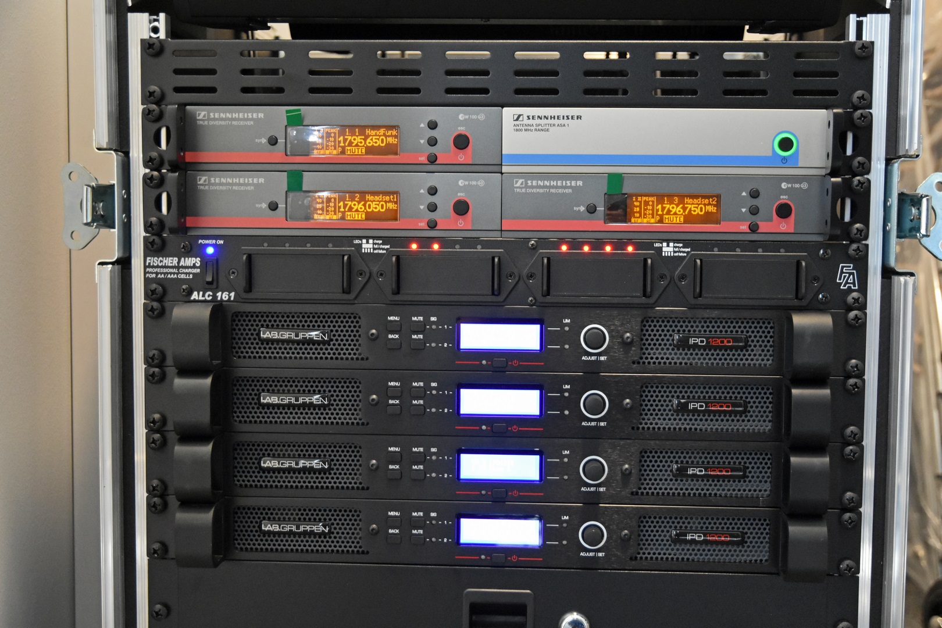The height and width of the screenshot is (628, 942).
Task: Tap the up arrow button on Headset2 receiver
Action: coord(754,193)
